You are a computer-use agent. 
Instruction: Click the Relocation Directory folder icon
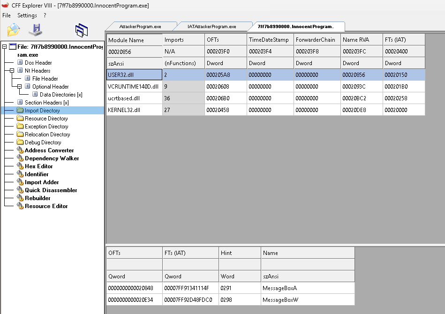(20, 134)
